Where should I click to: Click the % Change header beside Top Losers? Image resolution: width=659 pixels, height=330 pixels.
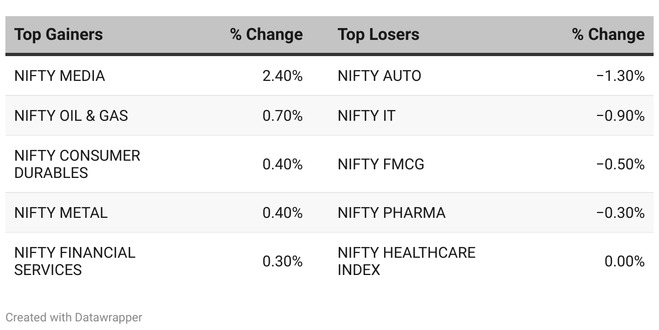point(608,35)
